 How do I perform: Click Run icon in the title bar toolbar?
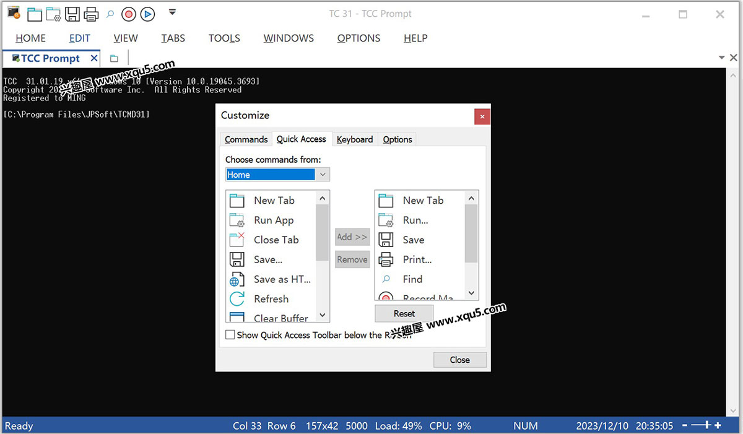click(x=53, y=14)
